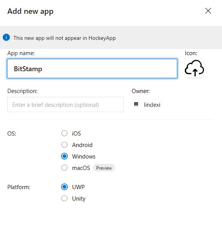
Task: Click the brief description input field
Action: coord(66,105)
